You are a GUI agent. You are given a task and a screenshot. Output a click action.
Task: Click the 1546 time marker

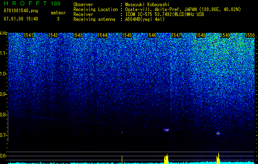coord(151,35)
